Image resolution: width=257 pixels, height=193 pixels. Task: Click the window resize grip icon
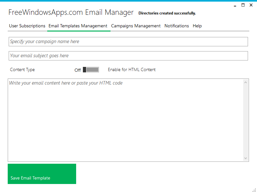[x=254, y=190]
